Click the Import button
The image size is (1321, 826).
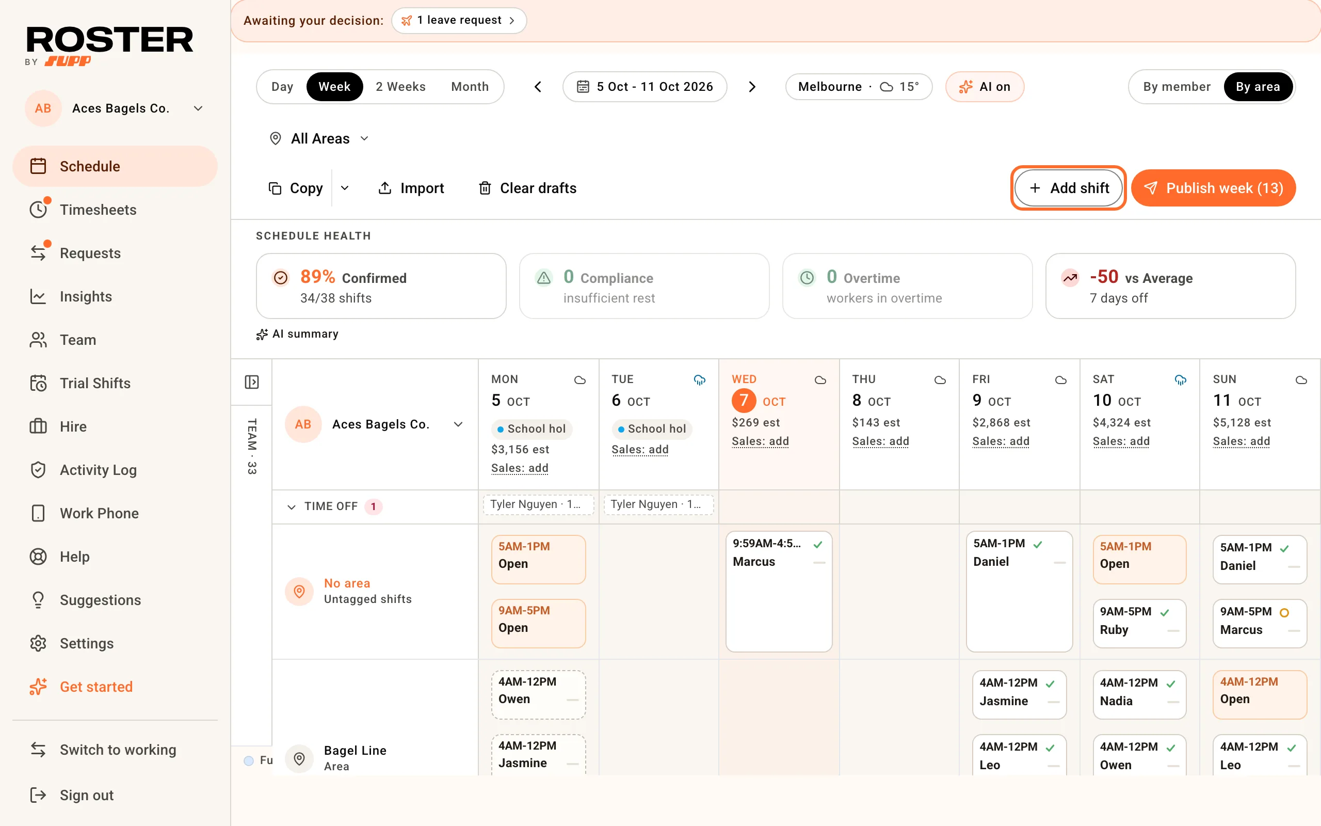[411, 188]
